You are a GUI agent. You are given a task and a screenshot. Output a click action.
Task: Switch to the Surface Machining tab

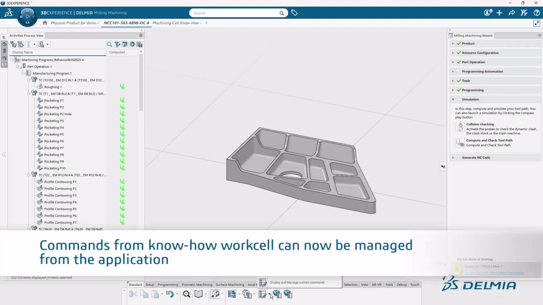coord(230,285)
